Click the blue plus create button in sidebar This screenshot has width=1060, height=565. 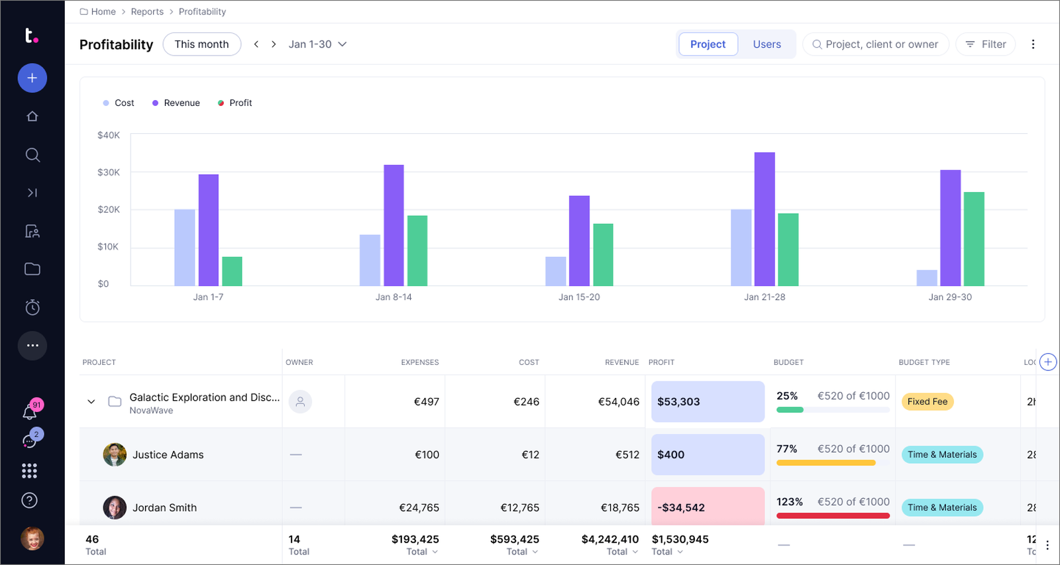[x=32, y=78]
